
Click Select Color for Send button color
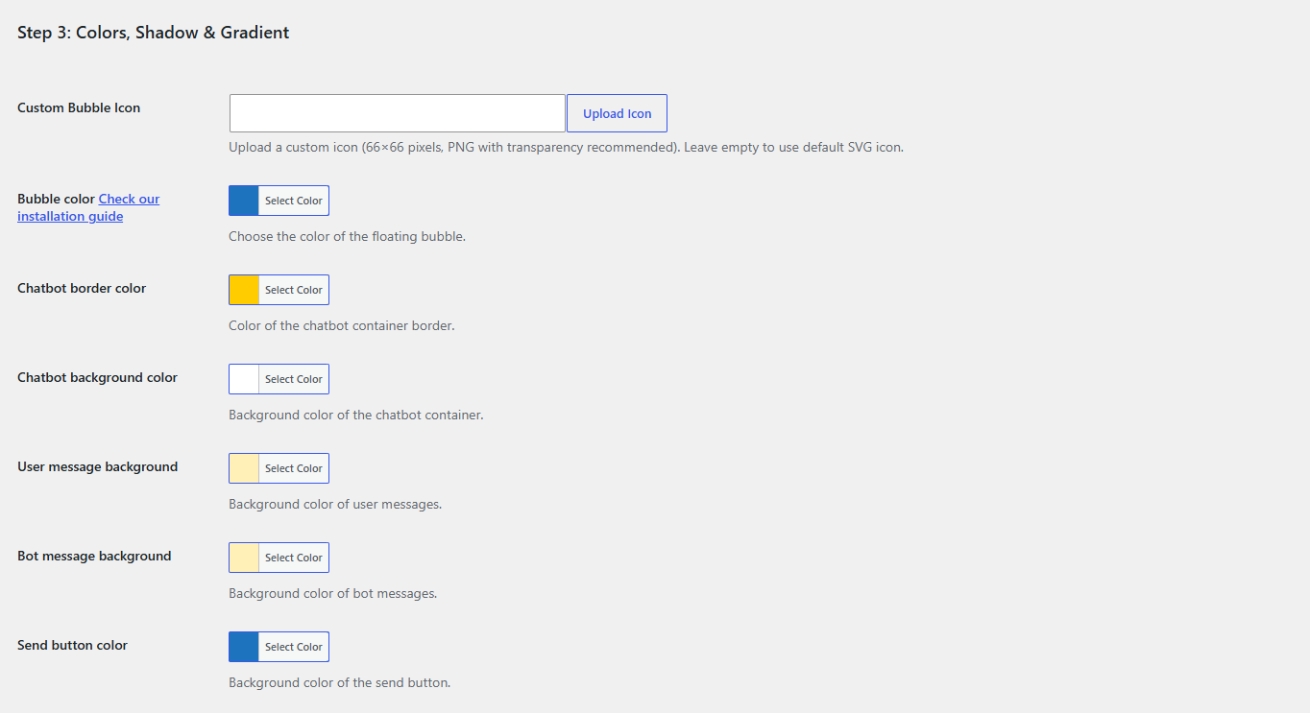tap(294, 647)
